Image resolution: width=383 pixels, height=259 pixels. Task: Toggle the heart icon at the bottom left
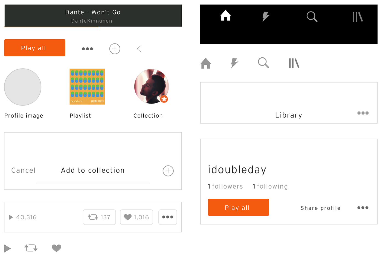point(56,248)
